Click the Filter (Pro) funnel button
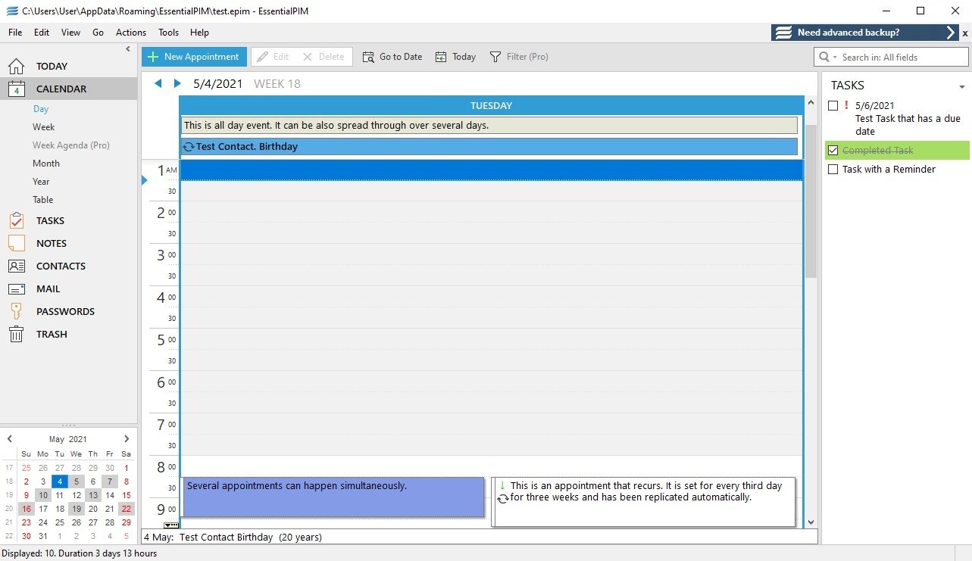The width and height of the screenshot is (972, 561). coord(519,57)
